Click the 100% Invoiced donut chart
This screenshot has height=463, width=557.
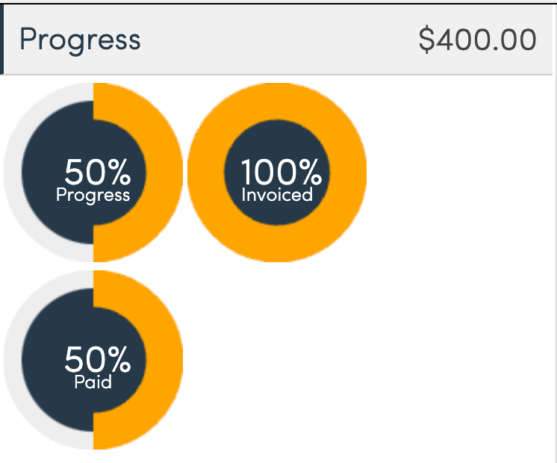click(x=277, y=173)
